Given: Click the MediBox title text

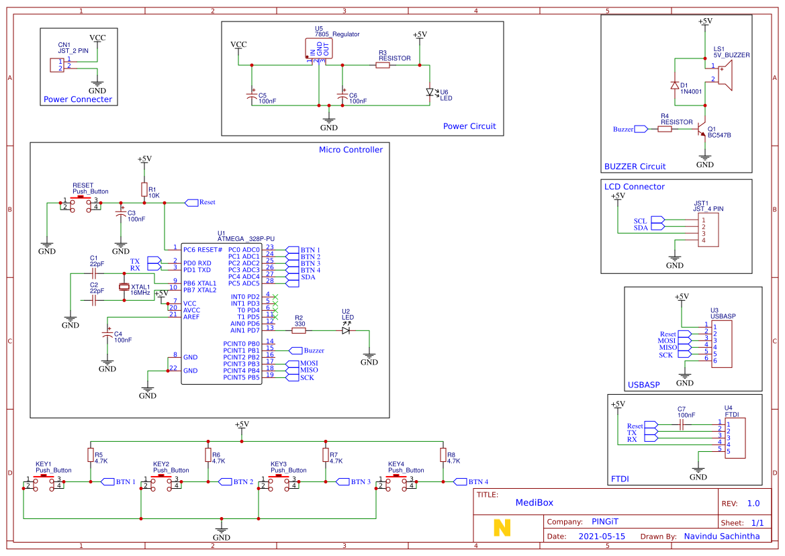Looking at the screenshot, I should [x=535, y=502].
